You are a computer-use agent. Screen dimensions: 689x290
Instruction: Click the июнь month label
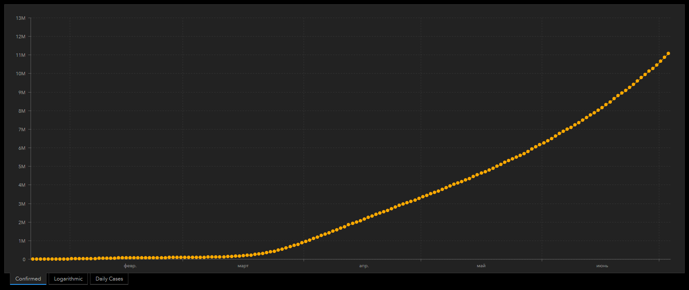pos(602,266)
